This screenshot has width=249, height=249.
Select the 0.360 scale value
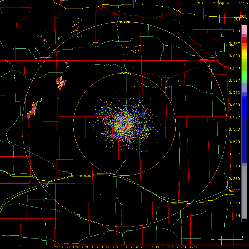pyautogui.click(x=234, y=178)
